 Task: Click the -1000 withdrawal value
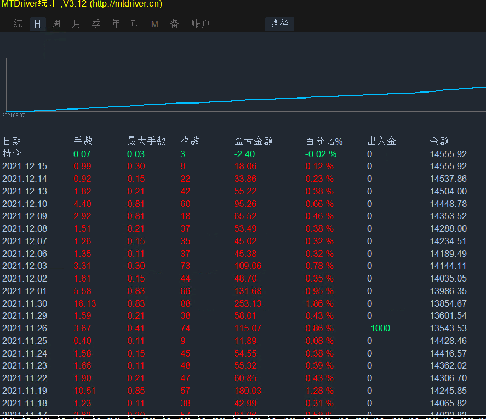(x=379, y=328)
